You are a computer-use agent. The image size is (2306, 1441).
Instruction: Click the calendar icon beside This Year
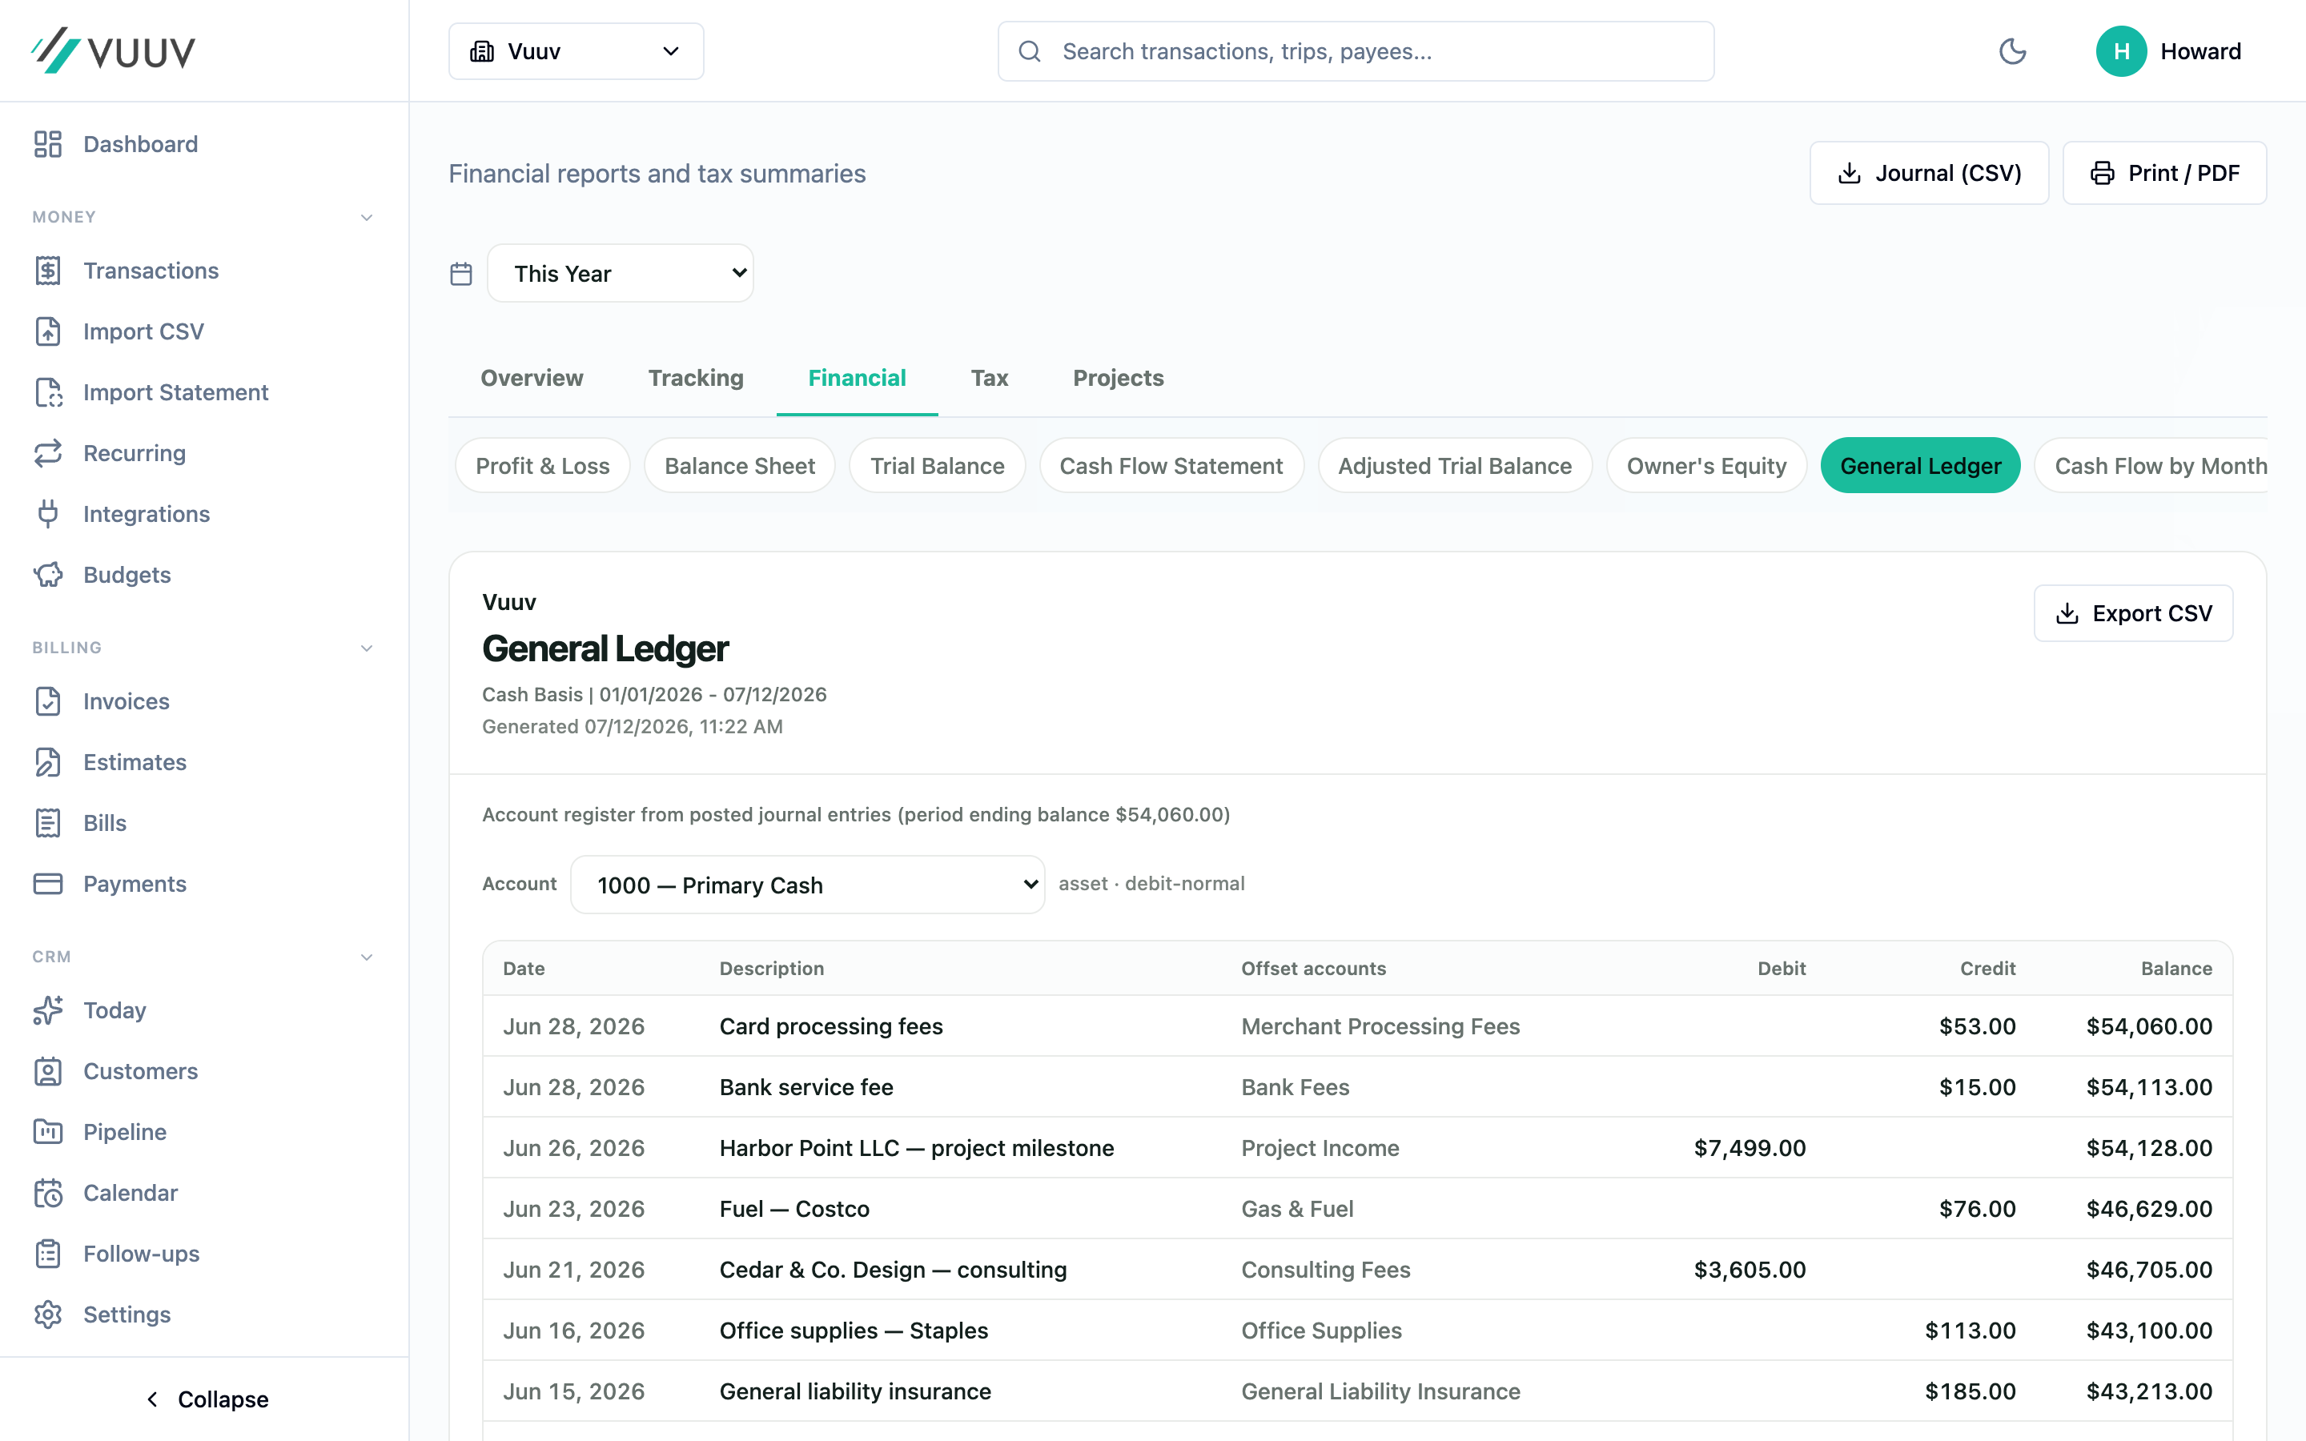tap(461, 275)
